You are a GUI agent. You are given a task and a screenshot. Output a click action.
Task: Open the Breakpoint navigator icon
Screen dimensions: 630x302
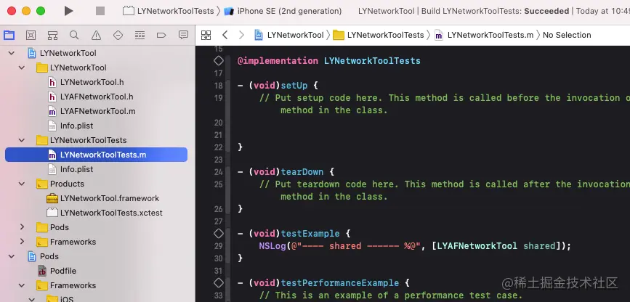coord(161,35)
